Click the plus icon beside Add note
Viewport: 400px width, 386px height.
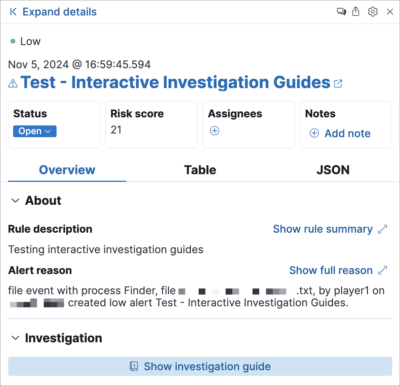click(x=314, y=133)
